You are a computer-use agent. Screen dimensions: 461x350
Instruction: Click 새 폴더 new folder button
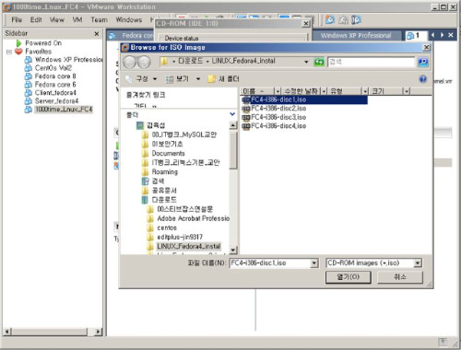[x=224, y=79]
